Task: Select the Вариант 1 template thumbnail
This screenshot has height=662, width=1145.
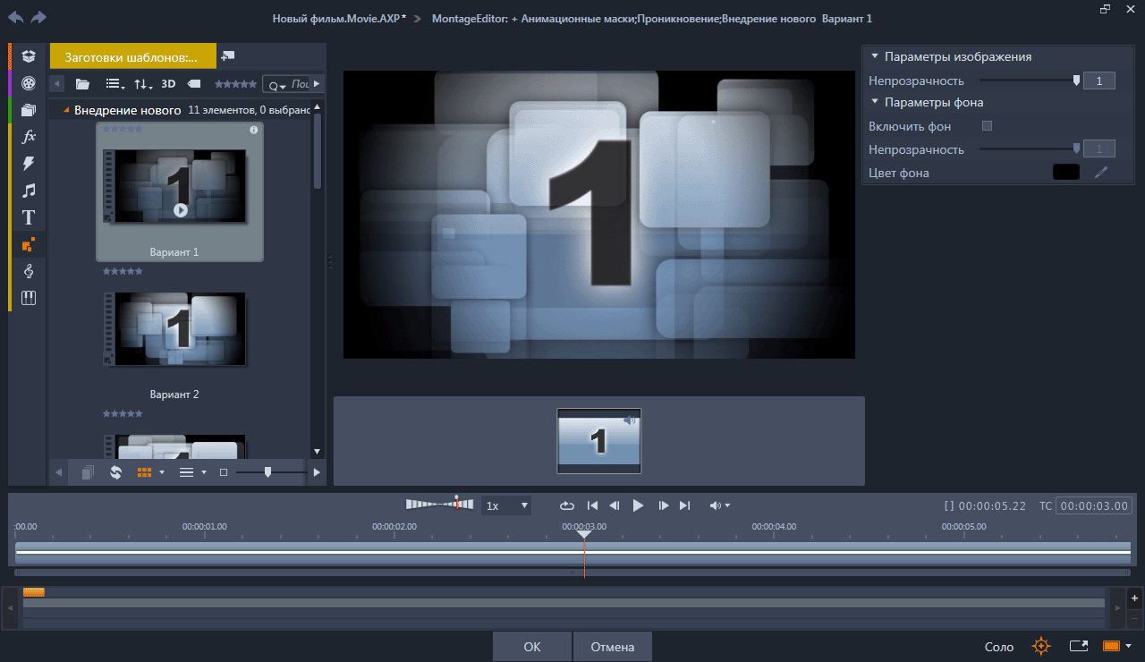Action: [x=180, y=191]
